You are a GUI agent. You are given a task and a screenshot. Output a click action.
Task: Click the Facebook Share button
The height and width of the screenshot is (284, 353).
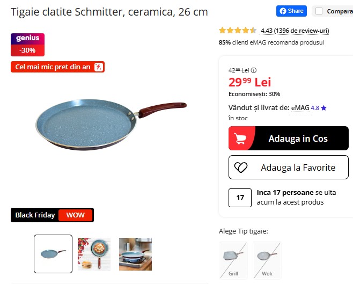291,11
